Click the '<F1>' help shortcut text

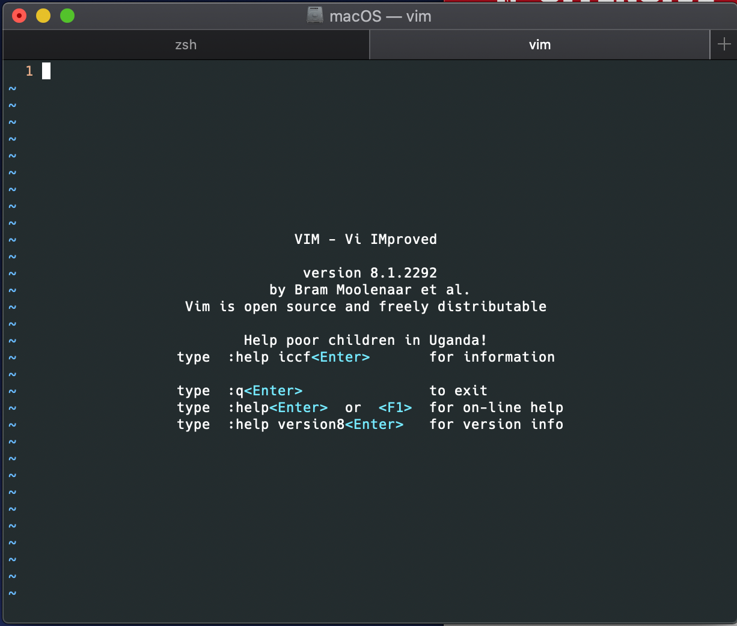[x=396, y=407]
